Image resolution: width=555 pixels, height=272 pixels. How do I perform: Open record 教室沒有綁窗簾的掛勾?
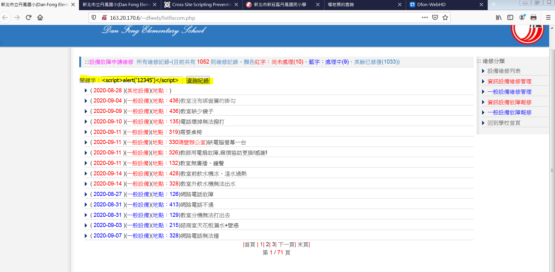coord(208,101)
